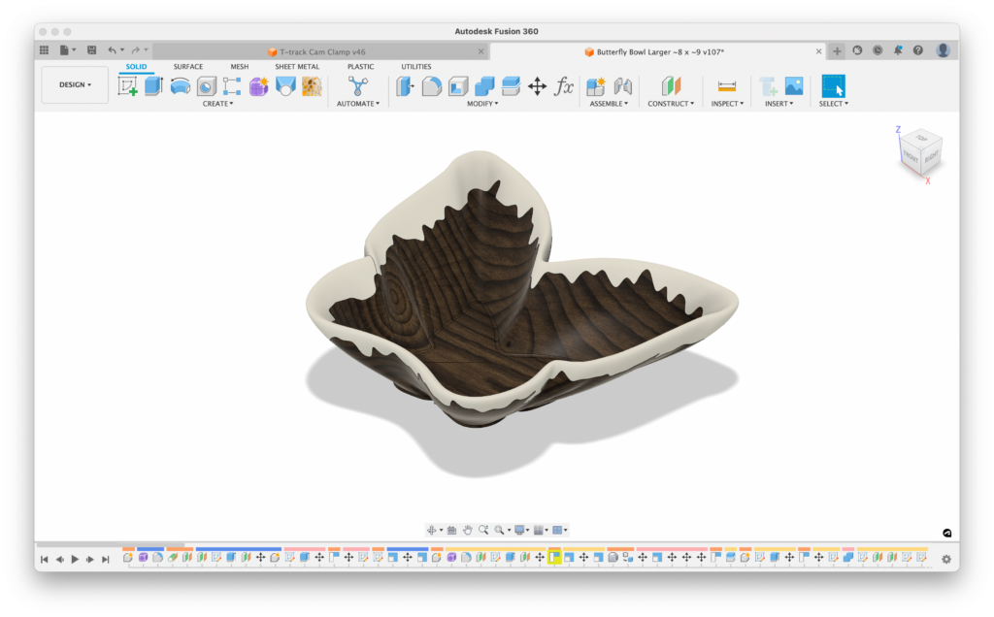Open the timeline settings gear

click(x=946, y=560)
